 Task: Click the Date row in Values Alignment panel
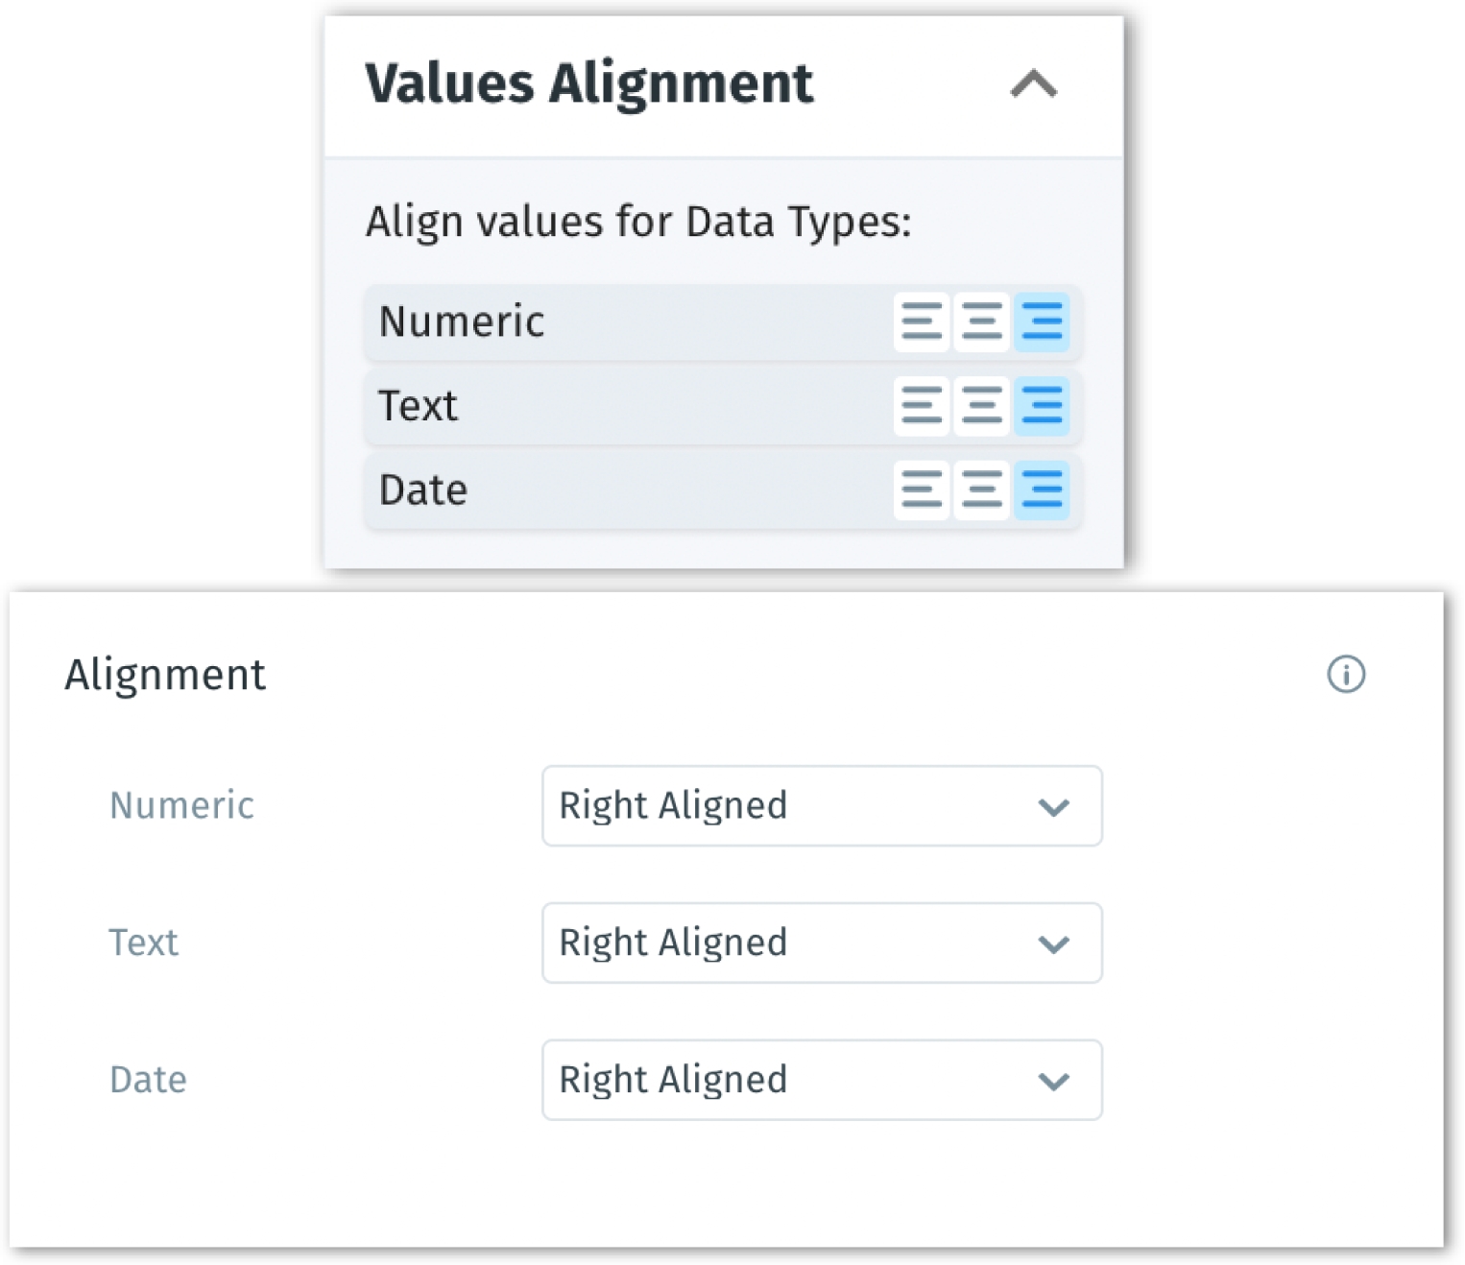pyautogui.click(x=423, y=490)
